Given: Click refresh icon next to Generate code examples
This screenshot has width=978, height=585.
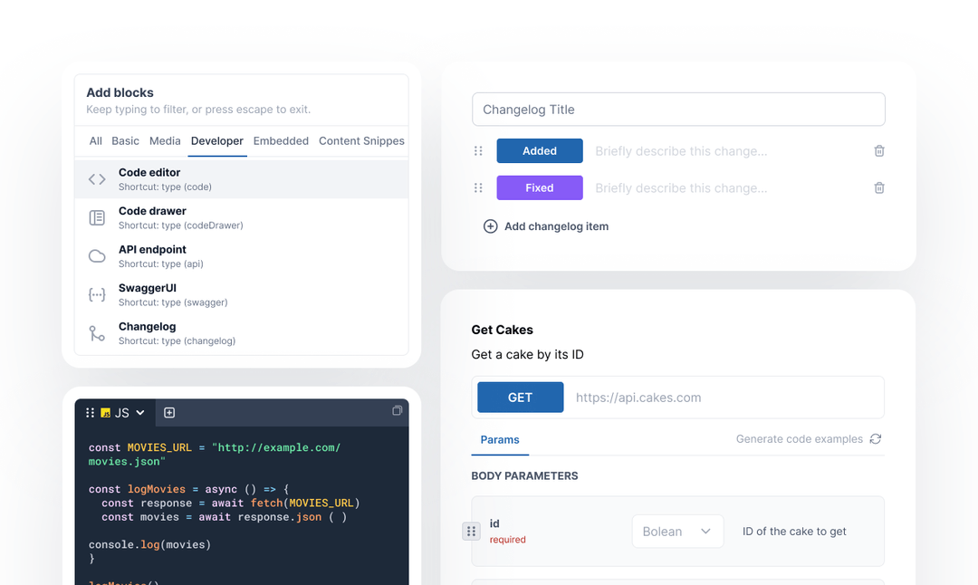Looking at the screenshot, I should pos(875,438).
